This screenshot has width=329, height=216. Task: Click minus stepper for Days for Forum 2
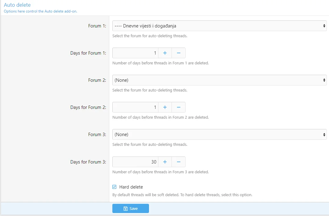[x=179, y=107]
